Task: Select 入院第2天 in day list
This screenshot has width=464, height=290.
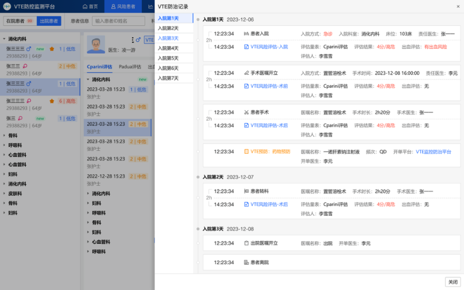Action: [168, 28]
